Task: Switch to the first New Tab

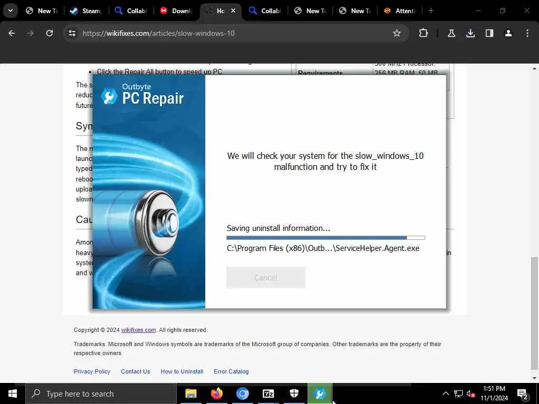Action: [x=42, y=11]
